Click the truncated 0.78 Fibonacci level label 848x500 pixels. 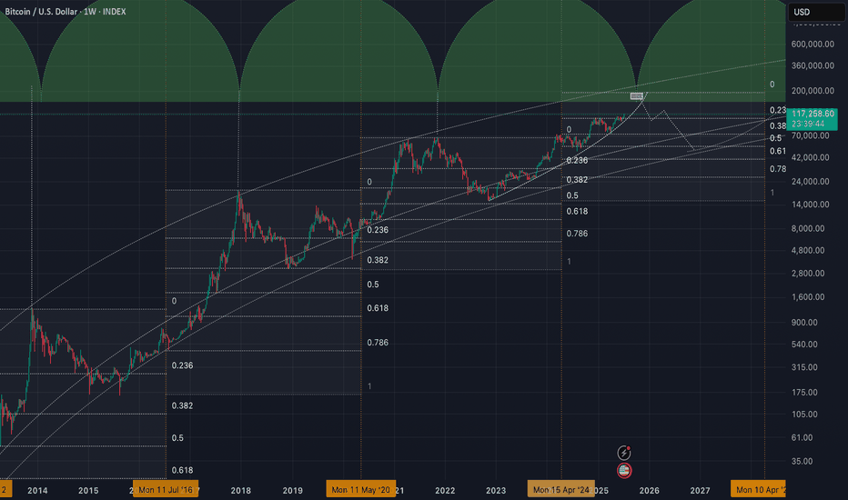[778, 169]
